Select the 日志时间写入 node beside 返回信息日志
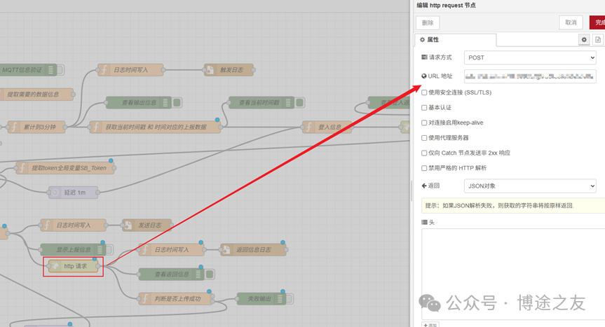 pyautogui.click(x=171, y=249)
